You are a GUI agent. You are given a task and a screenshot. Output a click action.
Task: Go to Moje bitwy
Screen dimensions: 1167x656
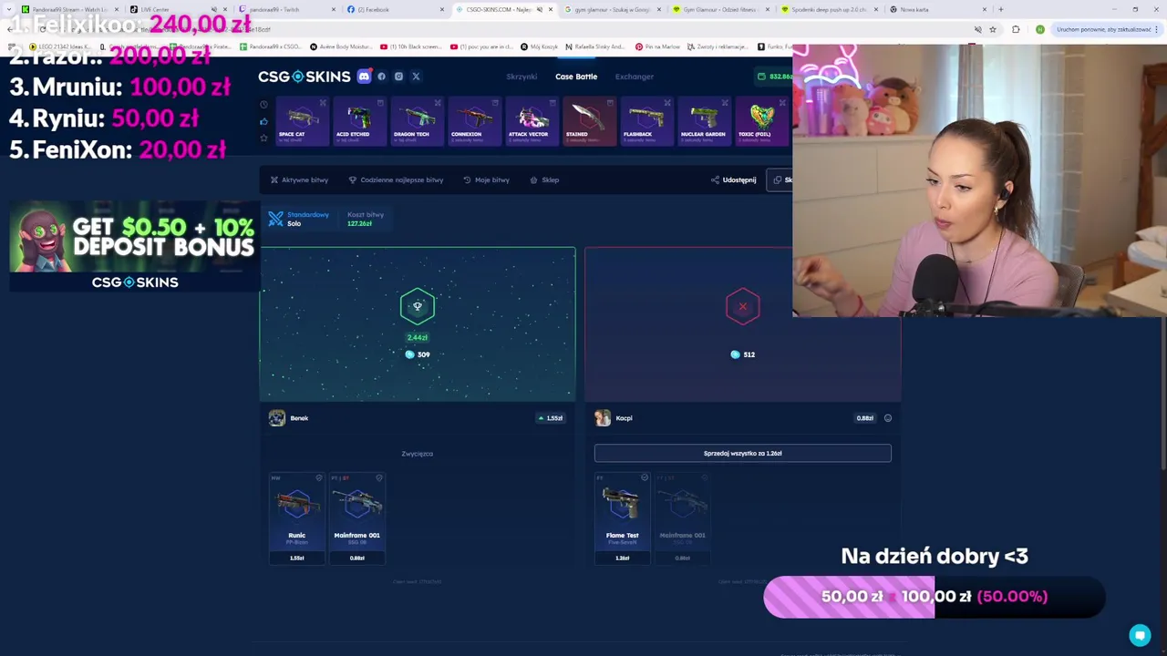(x=486, y=179)
